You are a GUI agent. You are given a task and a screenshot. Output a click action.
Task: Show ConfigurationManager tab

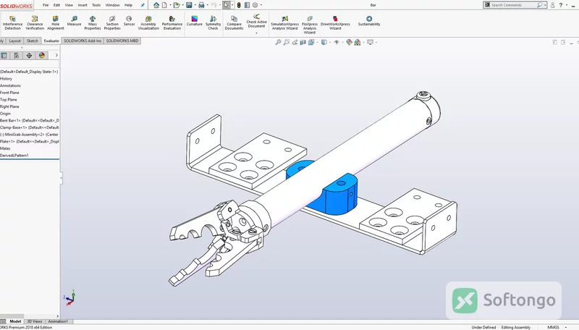click(x=16, y=56)
